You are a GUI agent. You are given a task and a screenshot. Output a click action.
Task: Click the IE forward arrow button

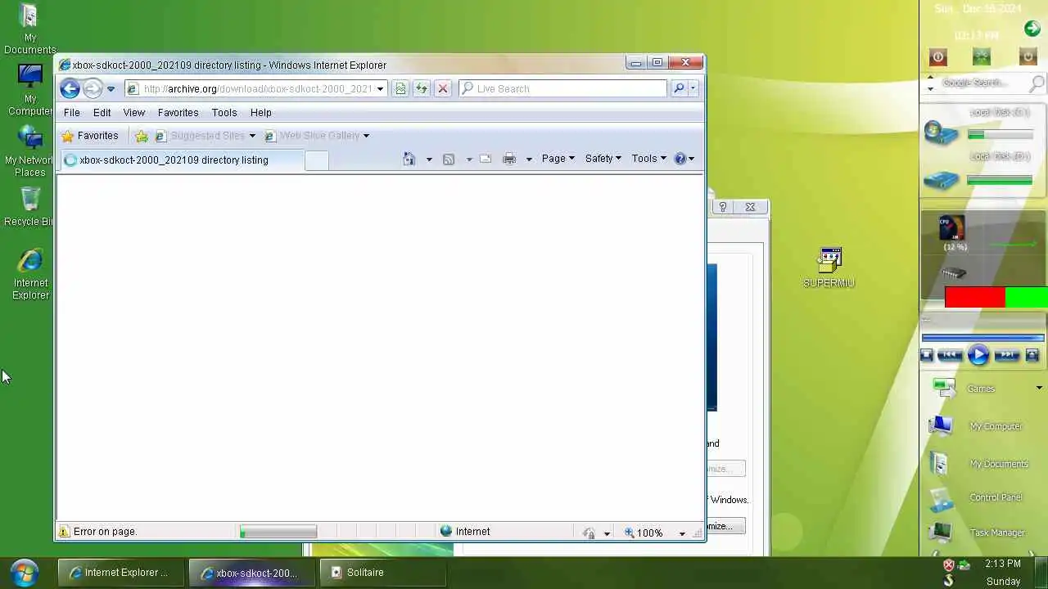coord(93,88)
